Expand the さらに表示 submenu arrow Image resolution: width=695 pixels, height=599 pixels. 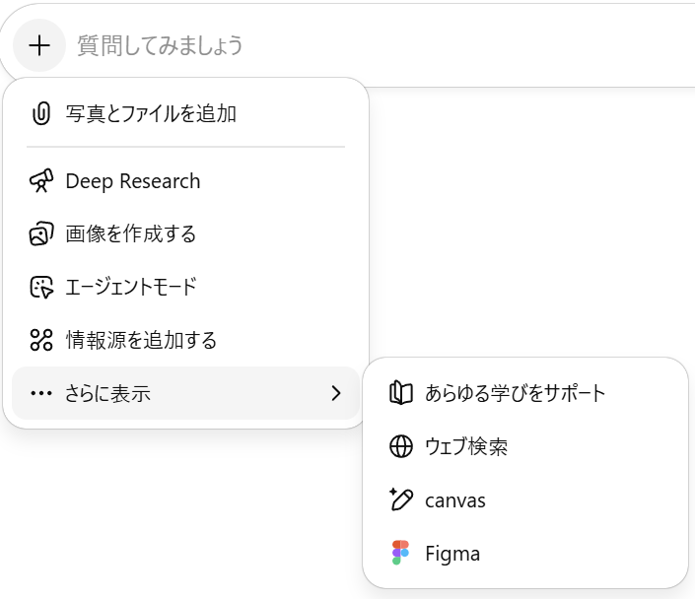pyautogui.click(x=336, y=394)
